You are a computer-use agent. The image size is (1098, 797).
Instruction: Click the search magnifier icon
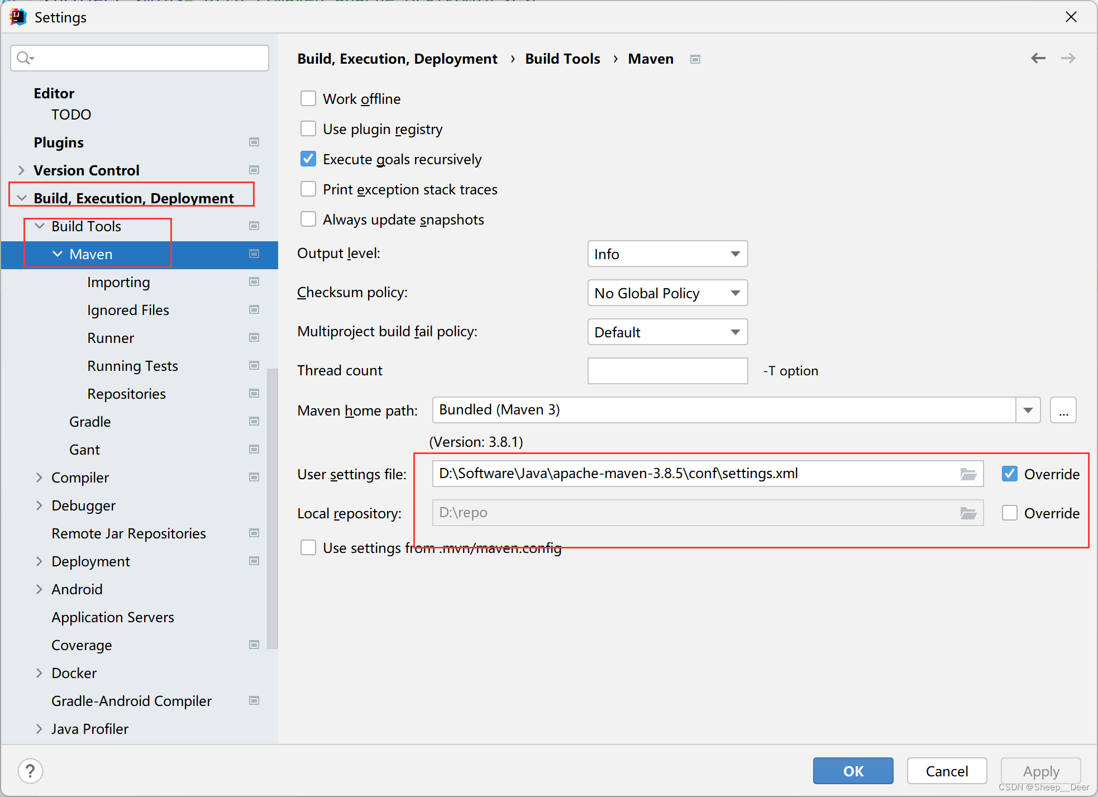[x=25, y=58]
